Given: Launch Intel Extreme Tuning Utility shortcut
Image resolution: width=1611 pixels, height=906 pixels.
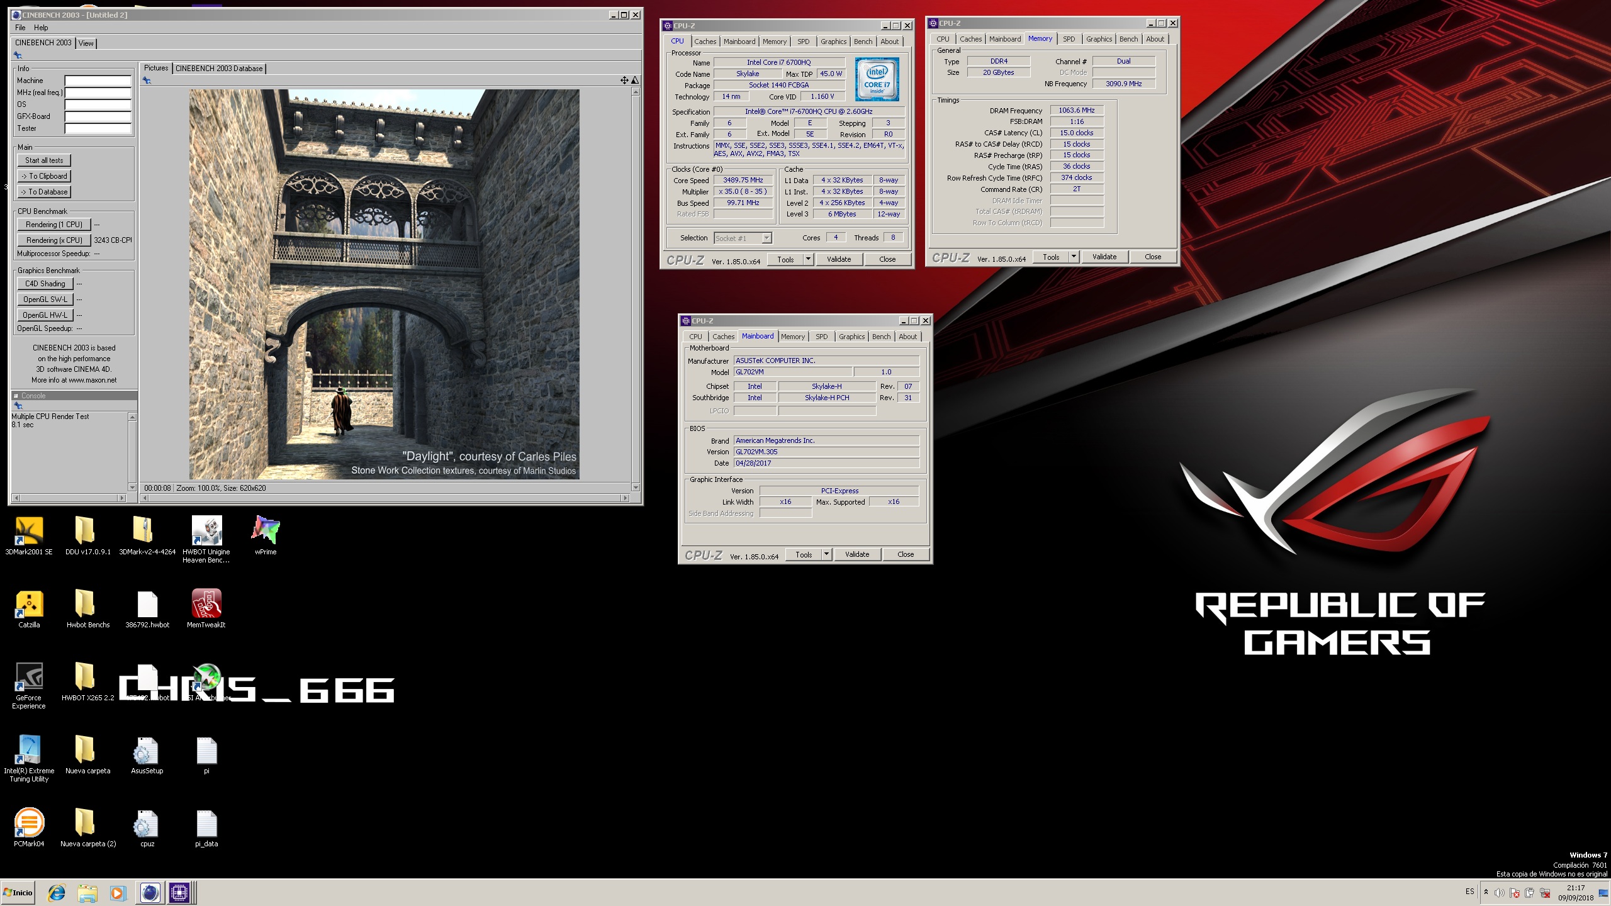Looking at the screenshot, I should pyautogui.click(x=29, y=758).
